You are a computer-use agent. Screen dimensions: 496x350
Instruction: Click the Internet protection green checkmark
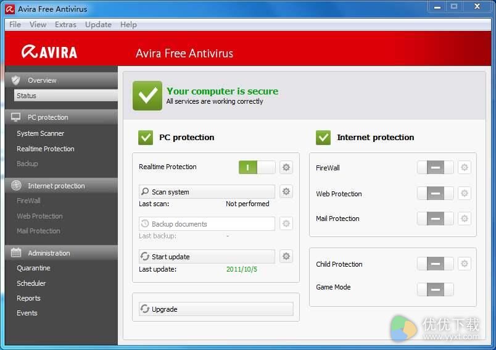[x=323, y=138]
